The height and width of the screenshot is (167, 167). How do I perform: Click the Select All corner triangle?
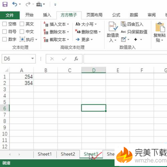[6, 70]
